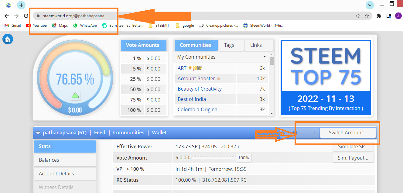Open the Account Details sidebar tab
Screen dimensions: 403x193
coord(65,174)
